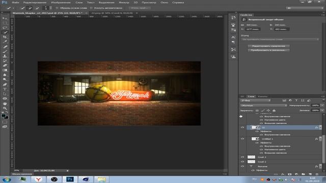Screen dimensions: 326x183
Task: Enable Образец со всех слоев checkbox
Action: click(57, 8)
